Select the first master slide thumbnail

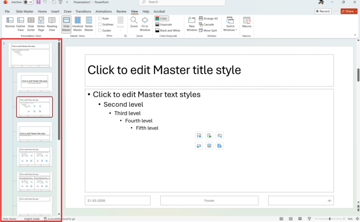[x=30, y=55]
